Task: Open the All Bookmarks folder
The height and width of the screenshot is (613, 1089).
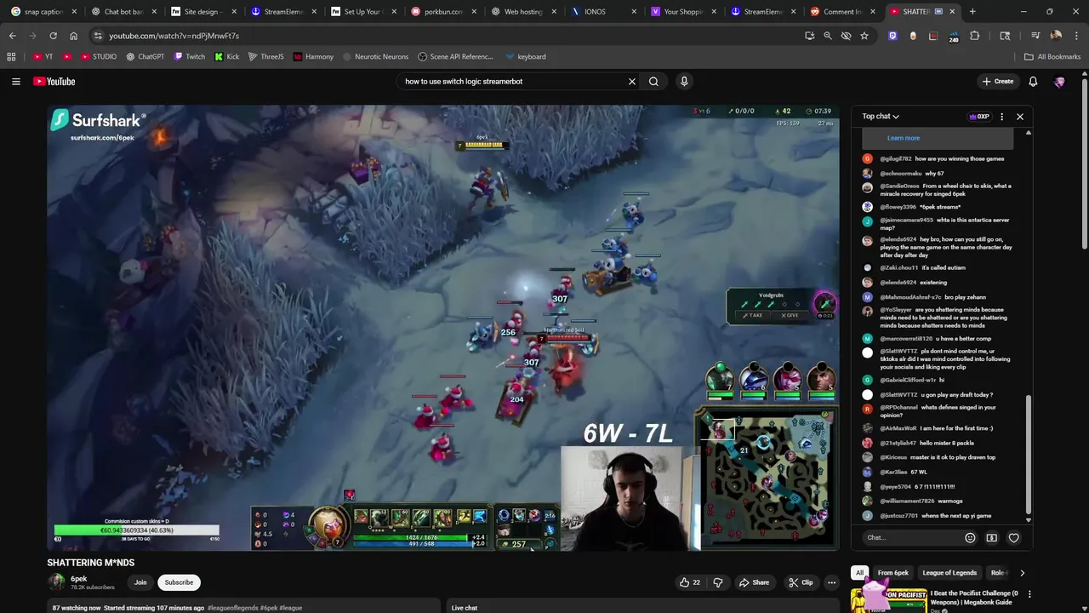Action: point(1052,57)
